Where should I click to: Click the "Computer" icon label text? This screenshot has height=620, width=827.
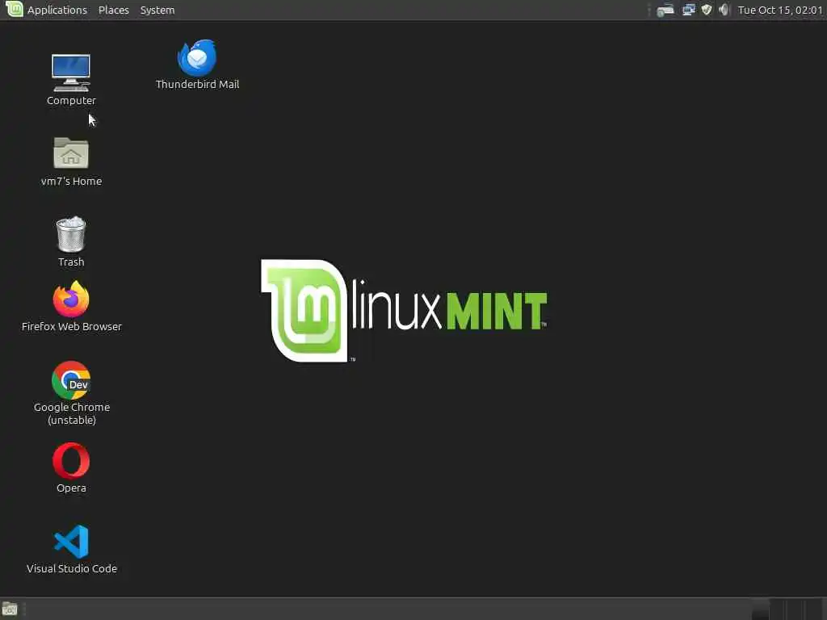pos(71,100)
